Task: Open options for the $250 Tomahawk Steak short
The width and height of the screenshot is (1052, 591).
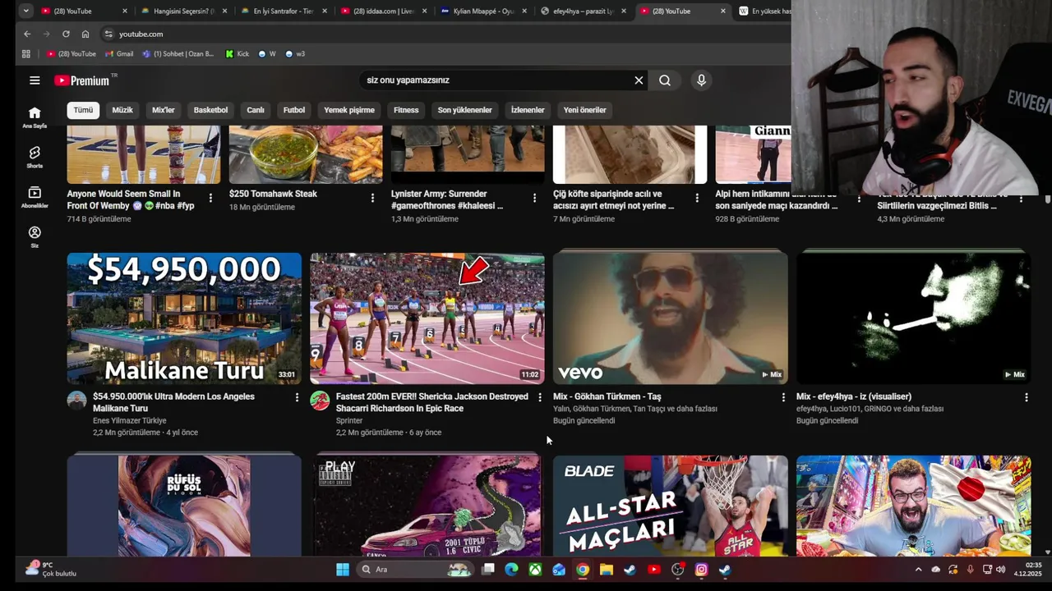Action: (x=372, y=198)
